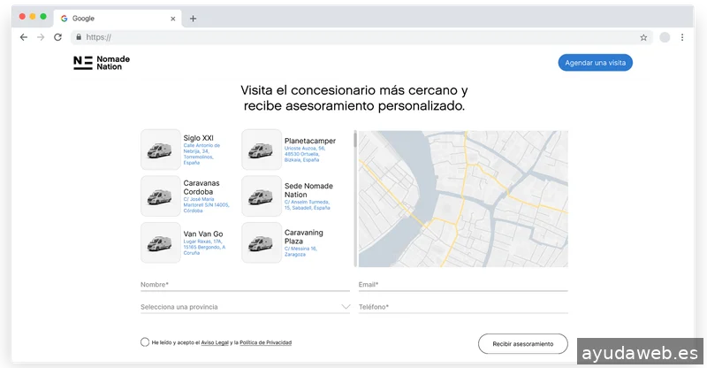
Task: Open the Aviso Legal link
Action: (215, 342)
